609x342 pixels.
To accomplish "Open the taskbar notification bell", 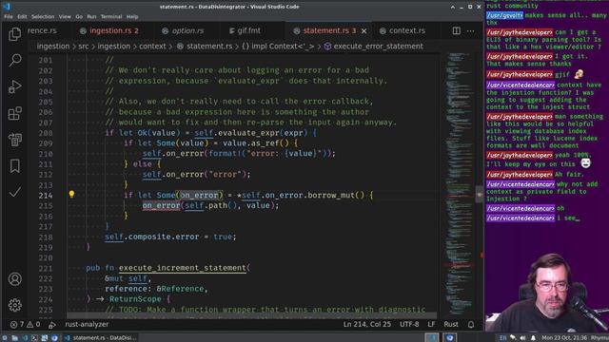I will (x=533, y=338).
